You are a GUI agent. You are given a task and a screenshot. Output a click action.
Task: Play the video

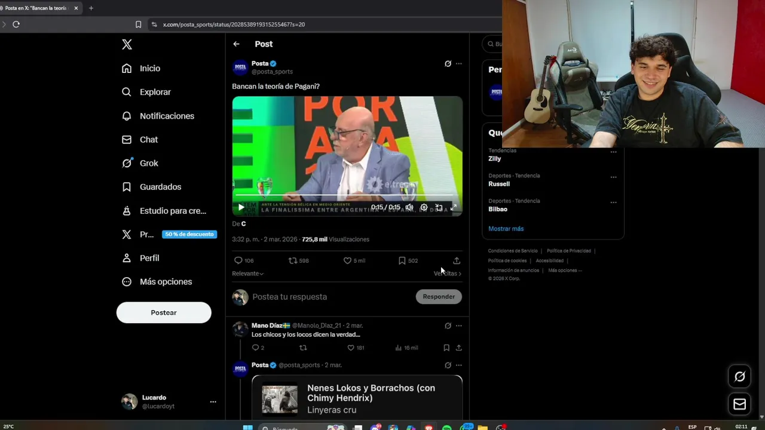pos(241,207)
